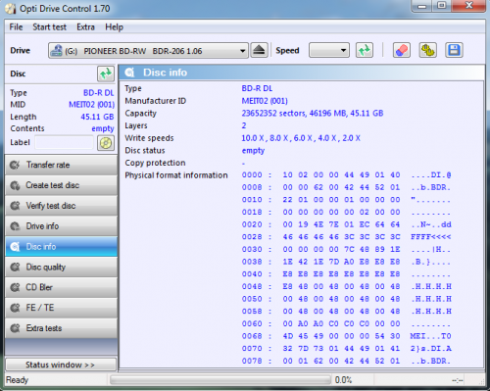
Task: Click Disc status value empty
Action: [253, 151]
